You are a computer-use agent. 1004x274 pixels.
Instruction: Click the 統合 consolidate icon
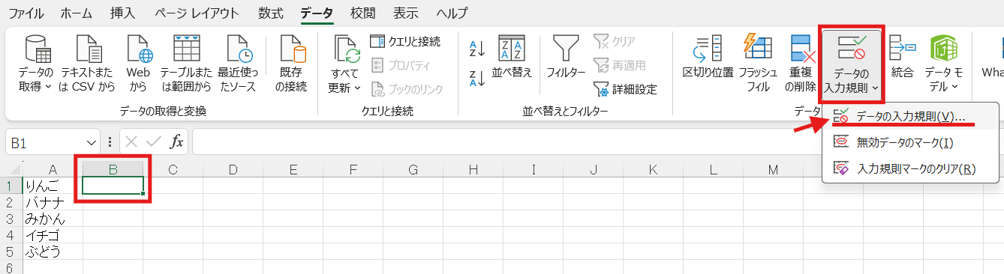point(902,57)
